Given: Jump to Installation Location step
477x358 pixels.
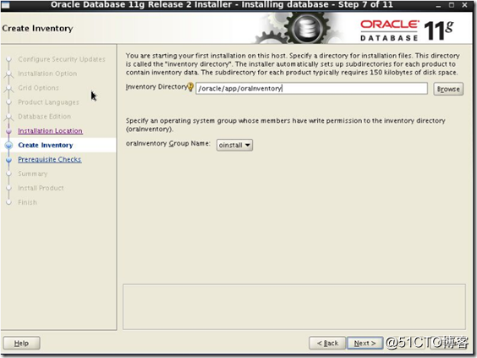Looking at the screenshot, I should tap(50, 130).
